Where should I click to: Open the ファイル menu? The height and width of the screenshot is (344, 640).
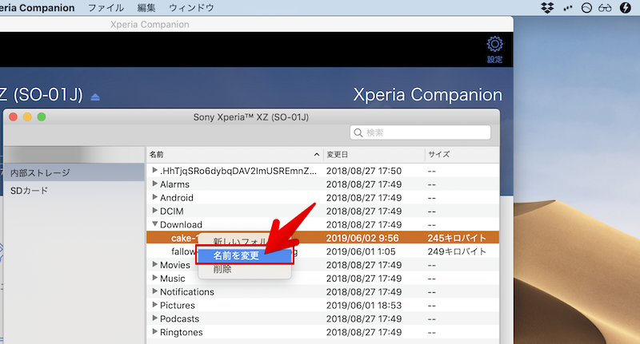tap(106, 8)
